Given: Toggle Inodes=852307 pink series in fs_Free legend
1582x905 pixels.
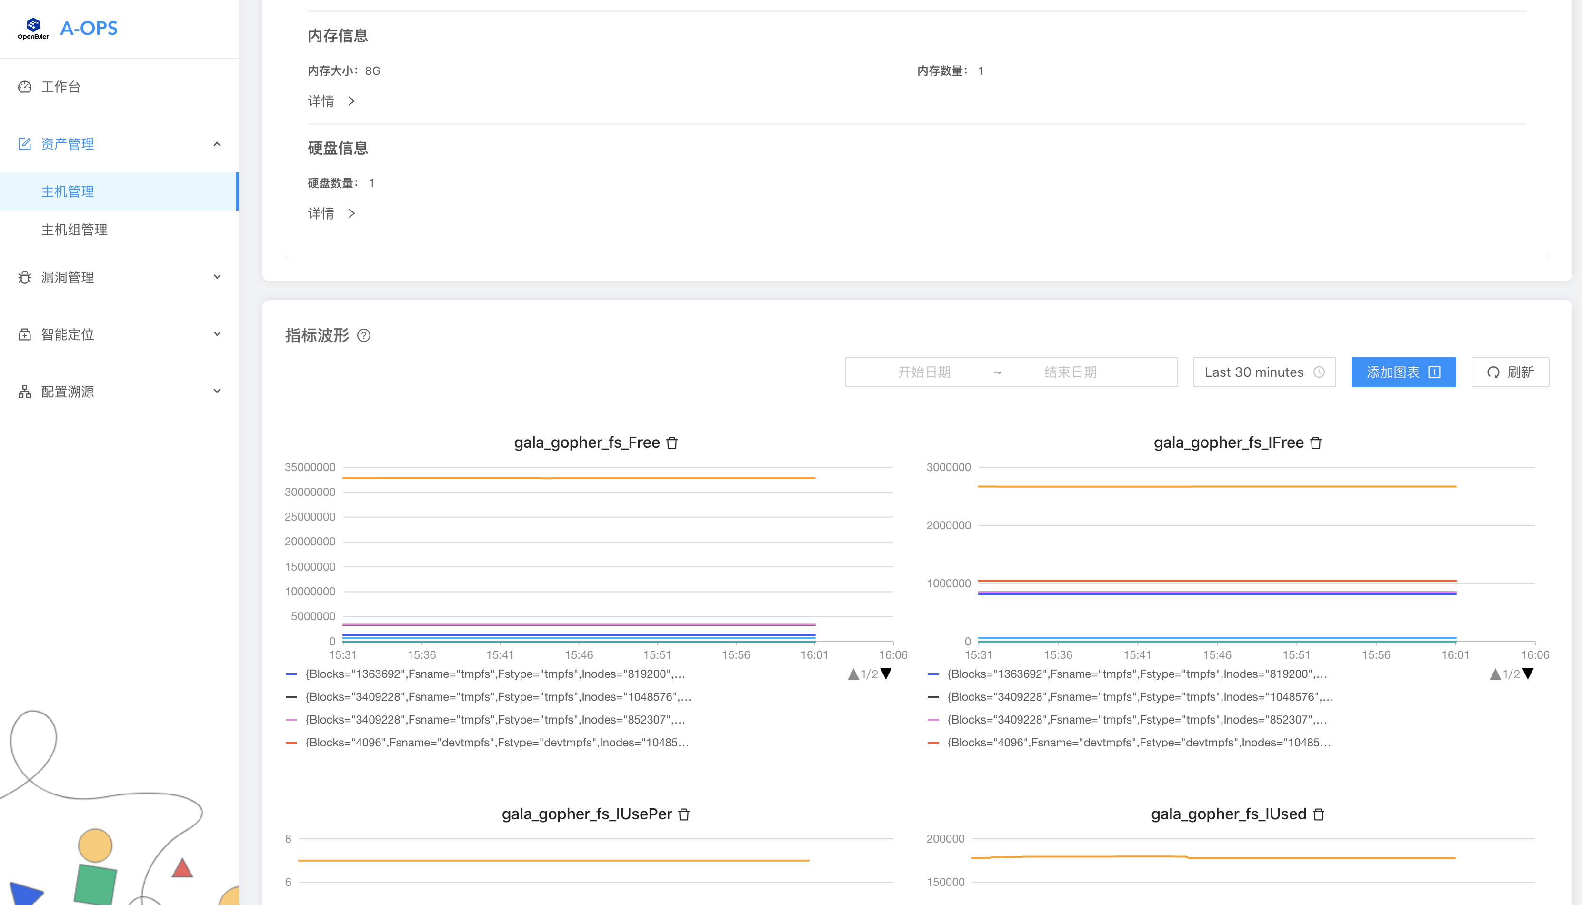Looking at the screenshot, I should tap(495, 720).
